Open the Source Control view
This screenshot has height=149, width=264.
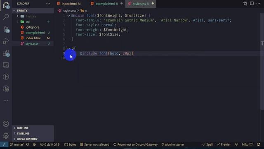coord(6,29)
